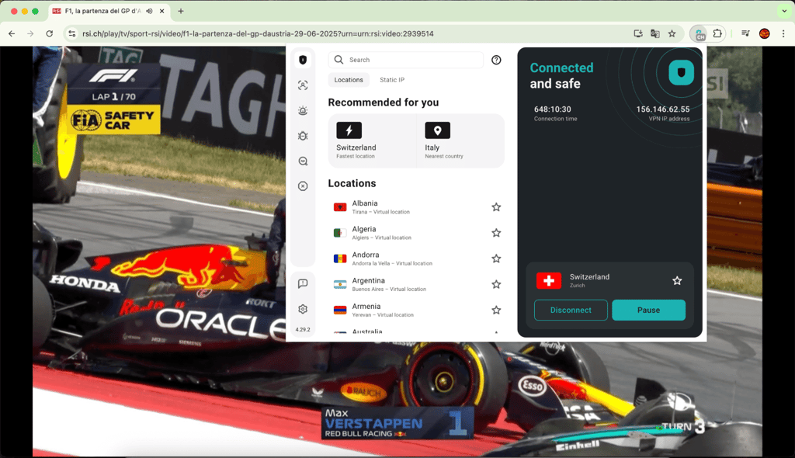Click the VPN IP address 156.146.62.55
Viewport: 795px width, 458px height.
tap(663, 109)
